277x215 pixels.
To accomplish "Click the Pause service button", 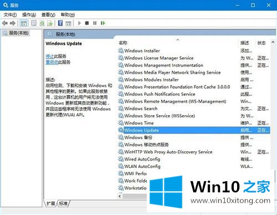I will pos(95,23).
